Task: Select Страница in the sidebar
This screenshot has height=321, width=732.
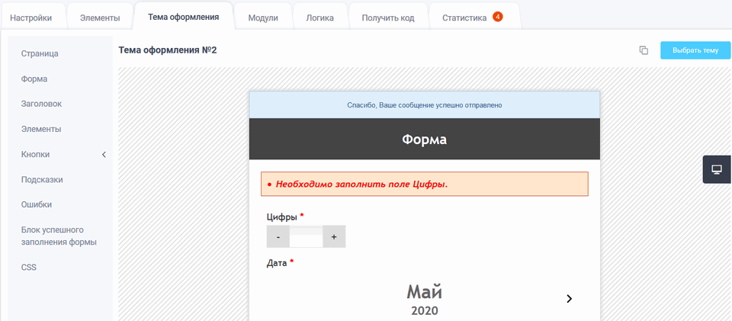Action: pos(40,53)
